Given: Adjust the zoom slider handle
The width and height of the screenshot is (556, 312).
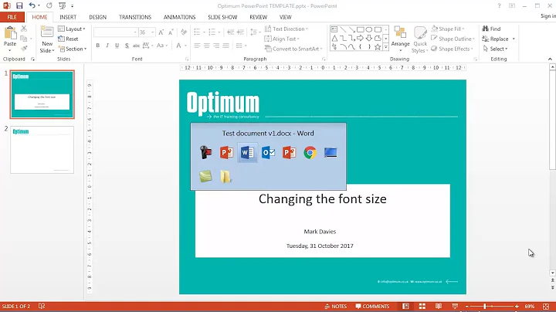Looking at the screenshot, I should pos(485,307).
